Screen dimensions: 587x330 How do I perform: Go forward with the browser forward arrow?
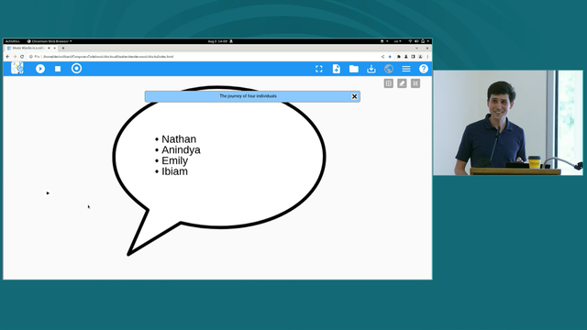coord(15,57)
